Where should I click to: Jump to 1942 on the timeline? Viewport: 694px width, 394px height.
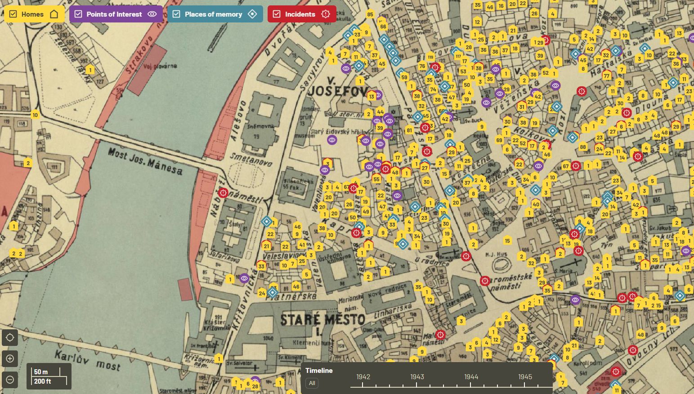point(363,377)
